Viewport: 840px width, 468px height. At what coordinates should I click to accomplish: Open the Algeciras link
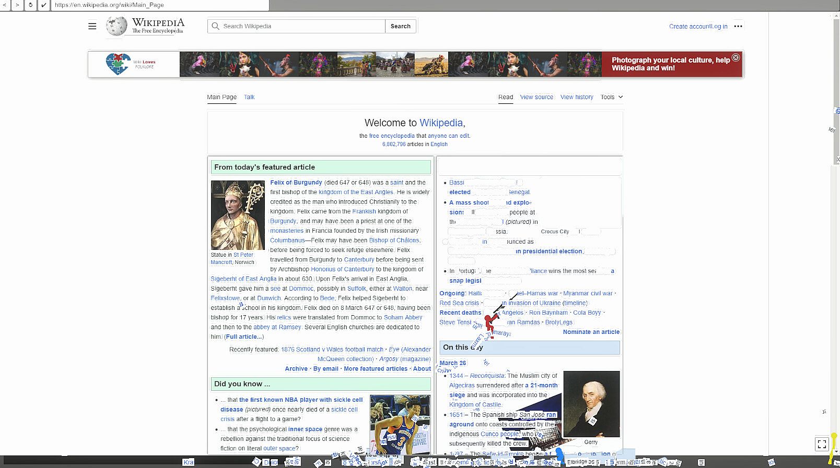(x=462, y=386)
